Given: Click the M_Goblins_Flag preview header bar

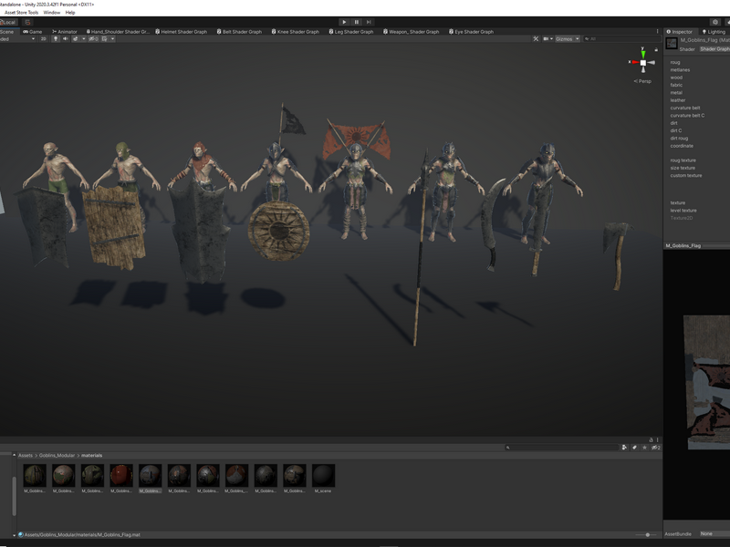Looking at the screenshot, I should 696,245.
